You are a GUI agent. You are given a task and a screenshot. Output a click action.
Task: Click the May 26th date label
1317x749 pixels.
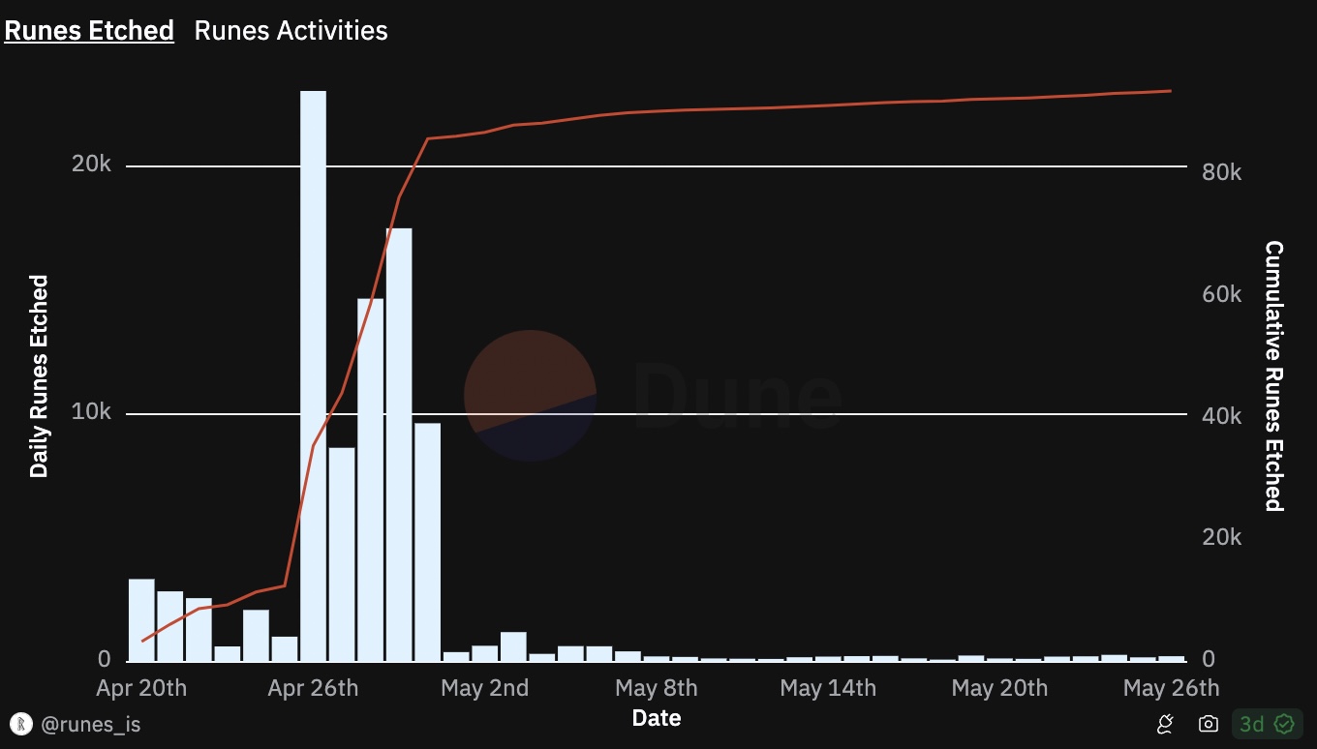1171,688
